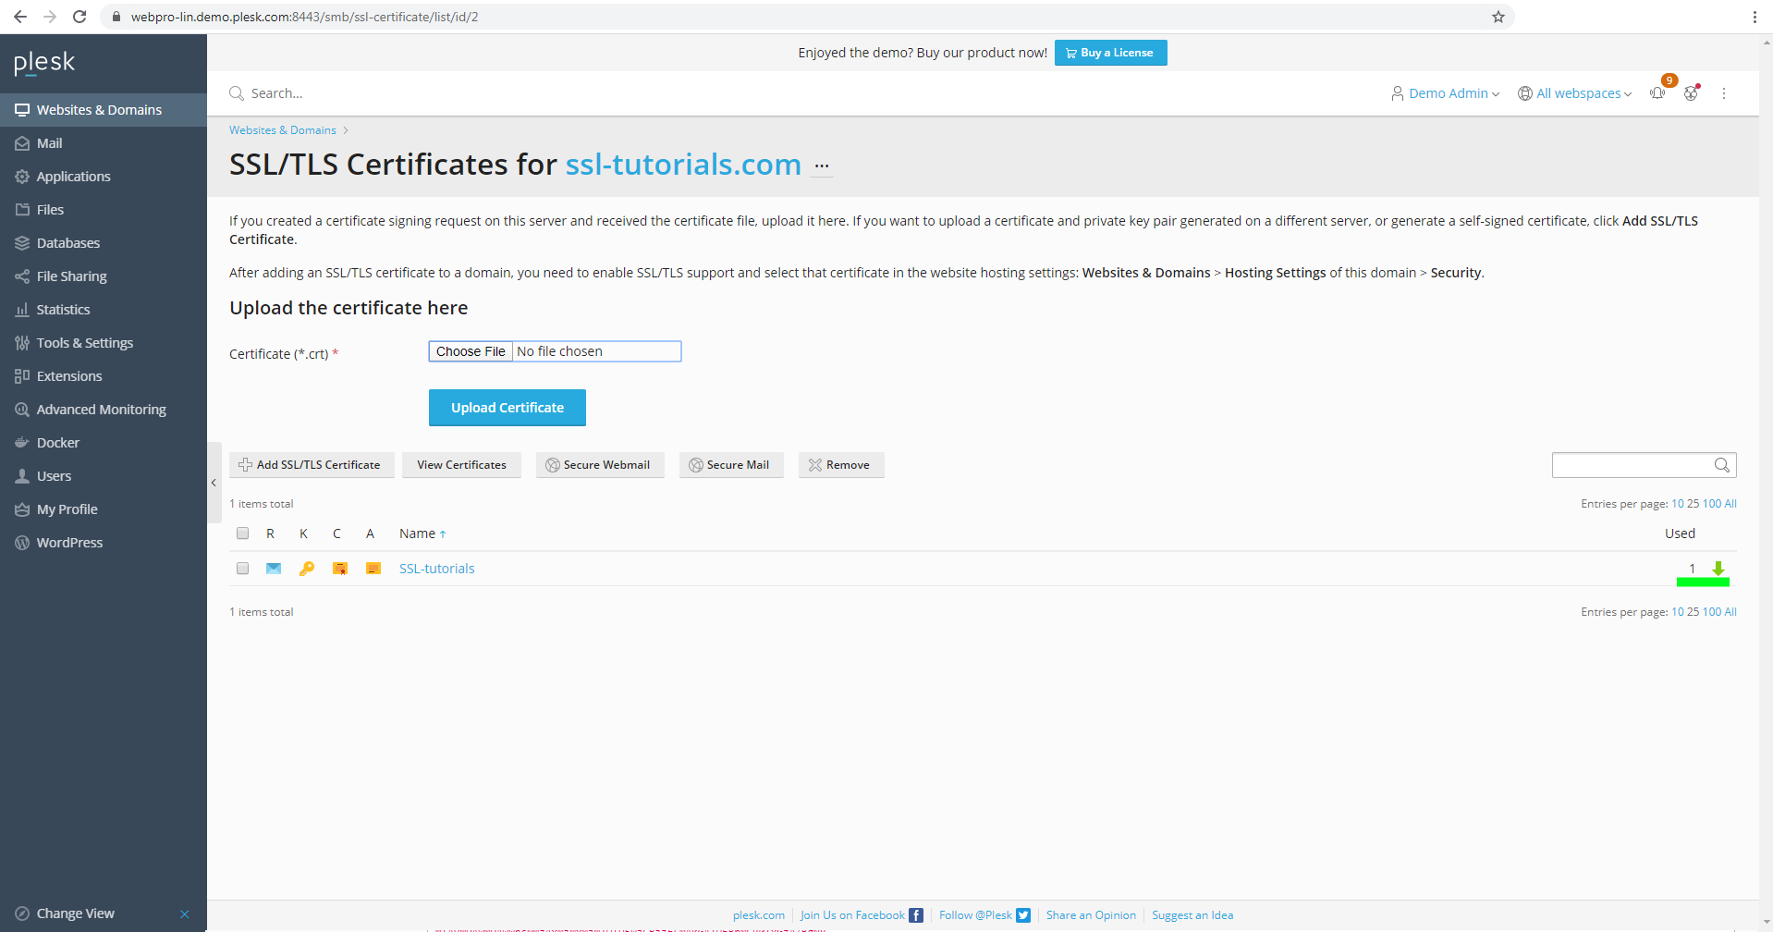1773x932 pixels.
Task: Click the Plesk logo
Action: pyautogui.click(x=44, y=63)
